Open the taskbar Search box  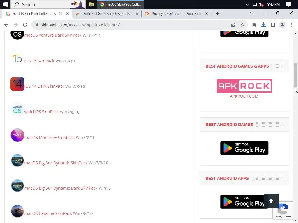(48, 4)
